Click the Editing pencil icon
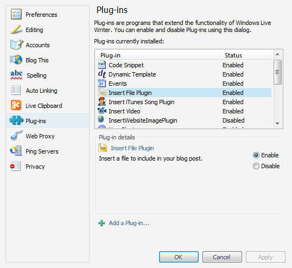 click(16, 29)
